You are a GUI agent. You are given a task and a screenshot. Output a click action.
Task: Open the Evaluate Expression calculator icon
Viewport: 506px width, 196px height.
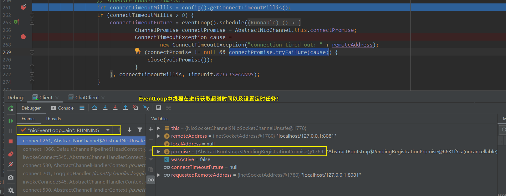[x=159, y=108]
